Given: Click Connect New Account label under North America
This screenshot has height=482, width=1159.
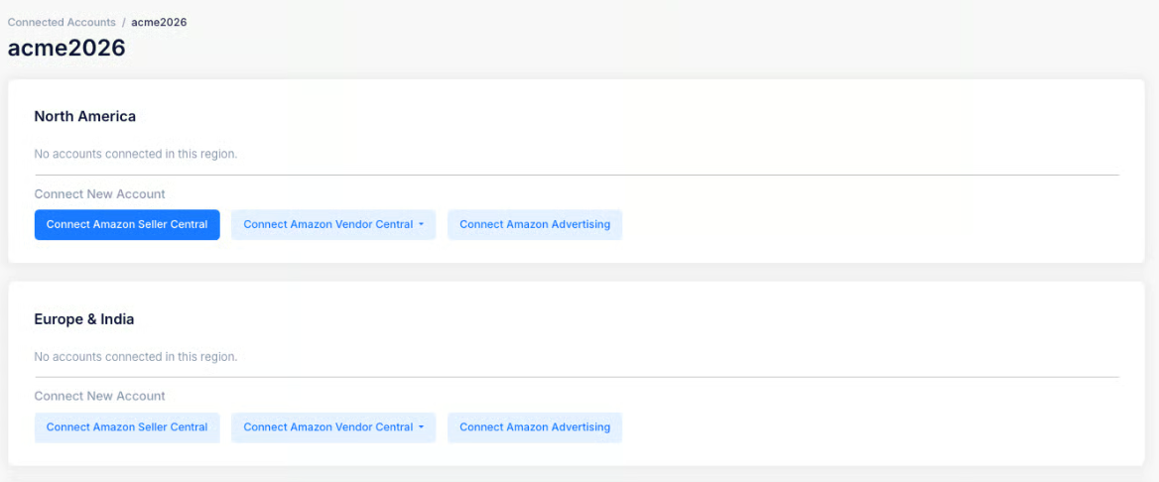Looking at the screenshot, I should [x=99, y=193].
